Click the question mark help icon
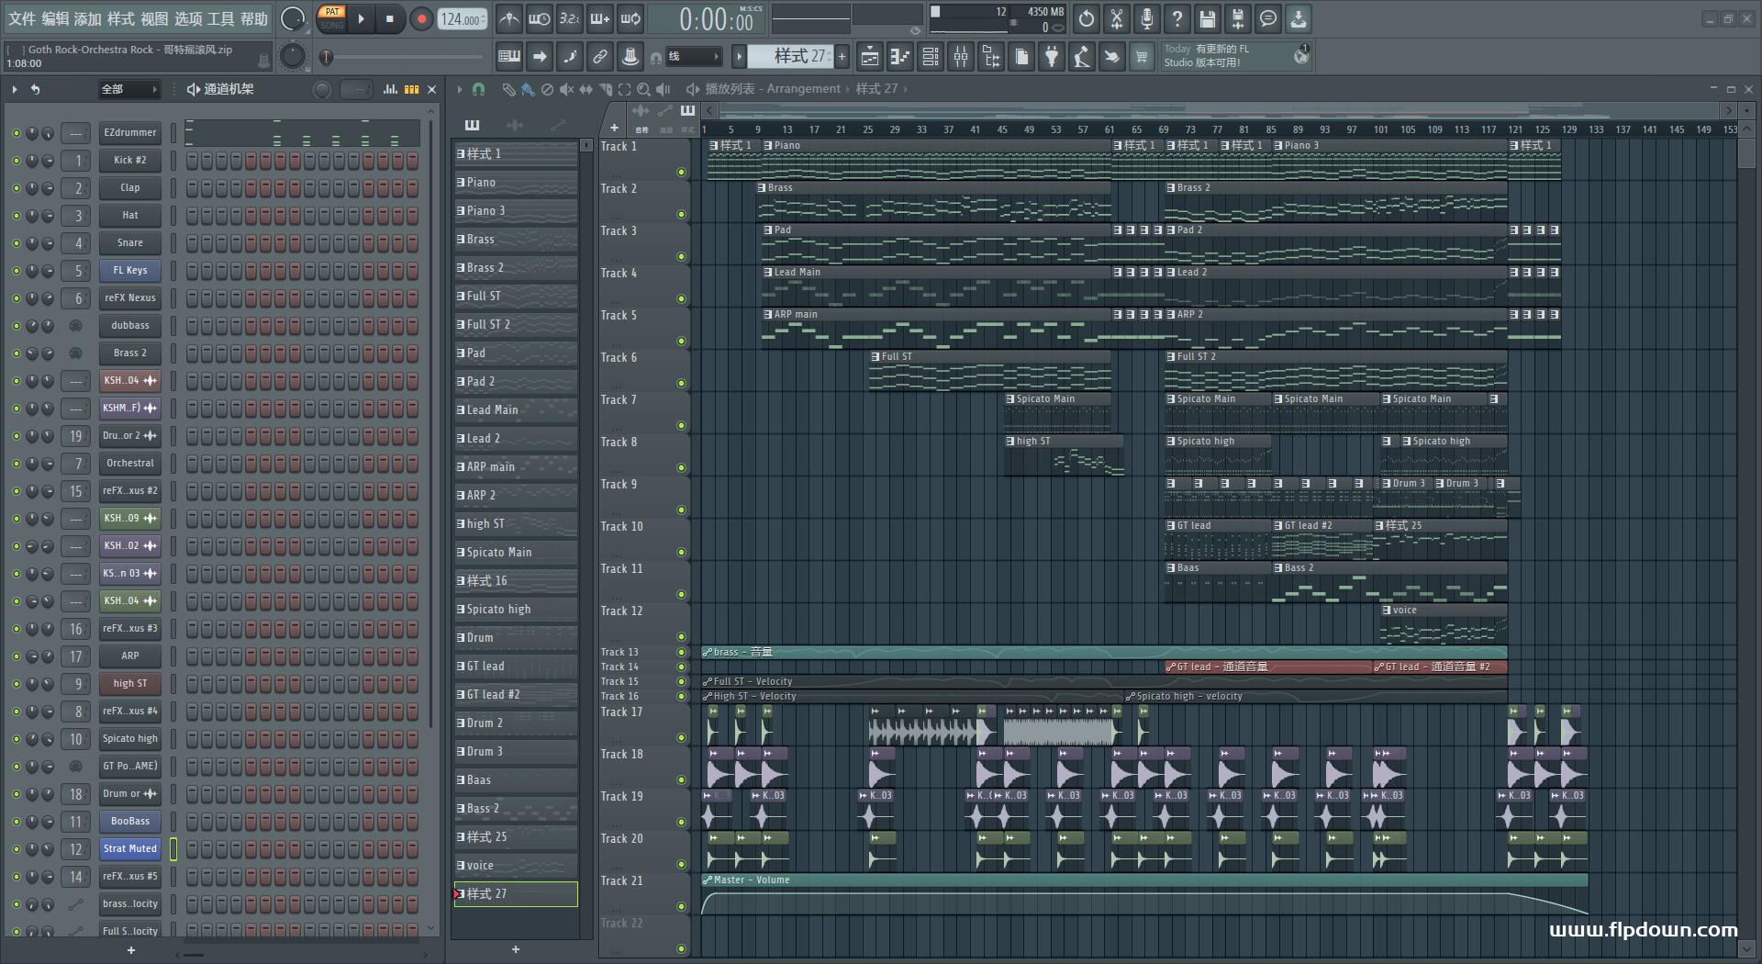1762x964 pixels. [x=1177, y=18]
